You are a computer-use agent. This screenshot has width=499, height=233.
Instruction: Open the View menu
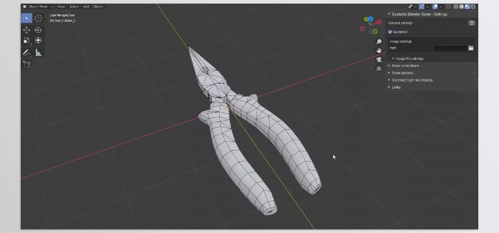[x=61, y=6]
